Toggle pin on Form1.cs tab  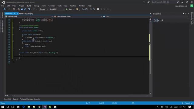point(15,14)
